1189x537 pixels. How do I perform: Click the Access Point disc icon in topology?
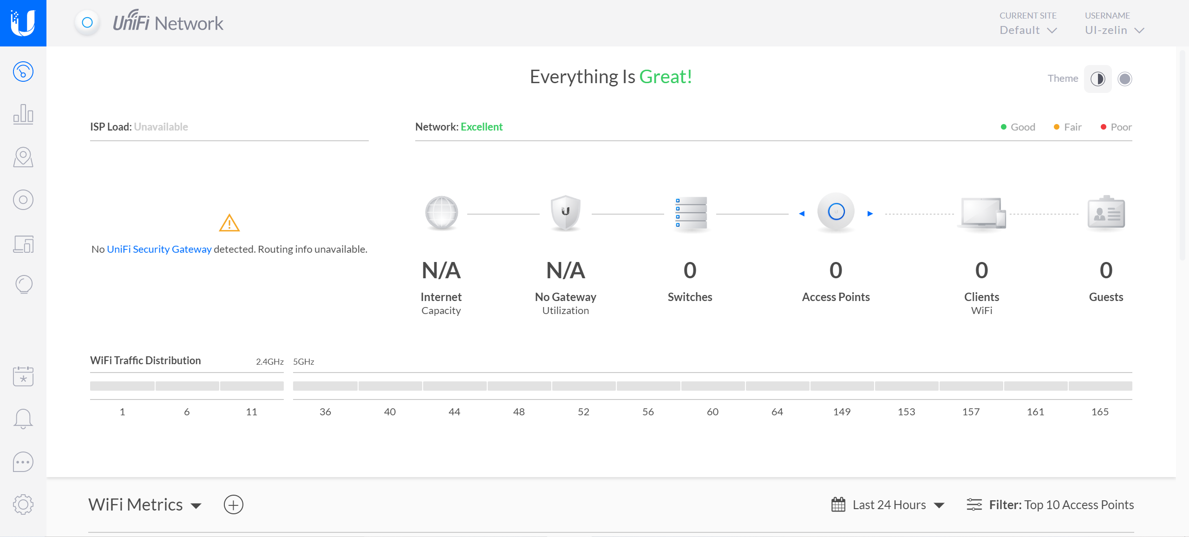click(836, 212)
